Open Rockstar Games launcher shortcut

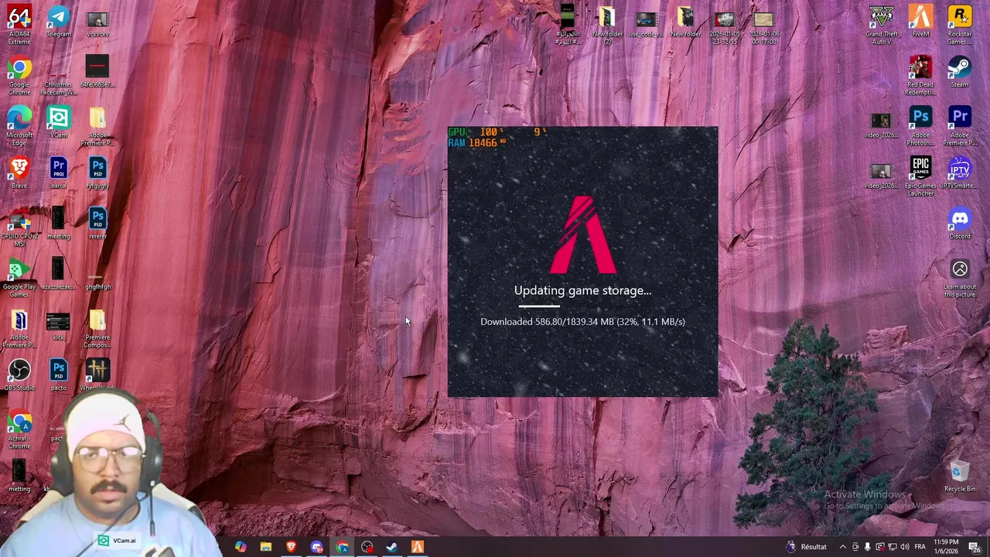(x=960, y=25)
